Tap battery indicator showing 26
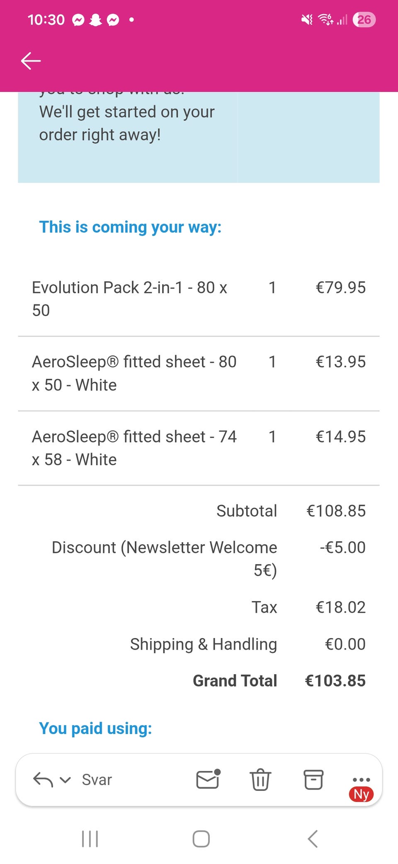 364,20
